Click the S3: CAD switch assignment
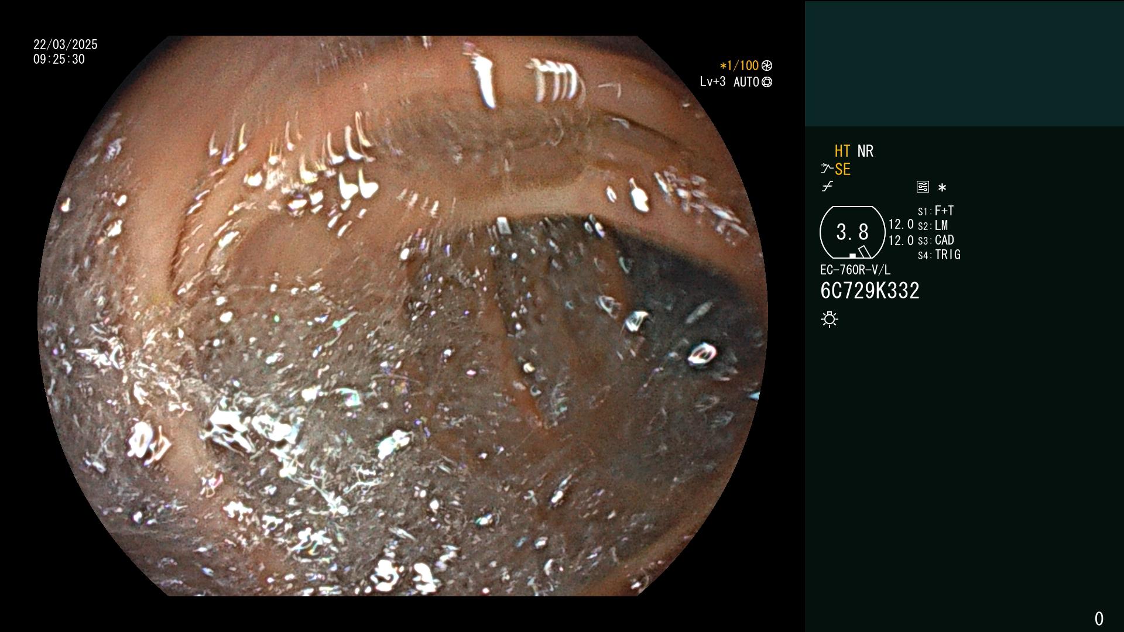Screen dimensions: 1124x632 click(935, 240)
